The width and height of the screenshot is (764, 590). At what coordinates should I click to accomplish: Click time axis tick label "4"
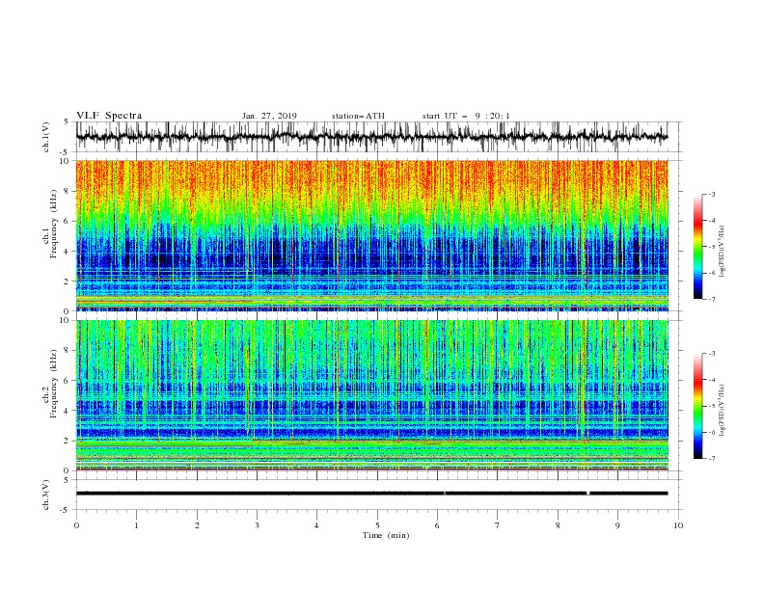tap(316, 525)
